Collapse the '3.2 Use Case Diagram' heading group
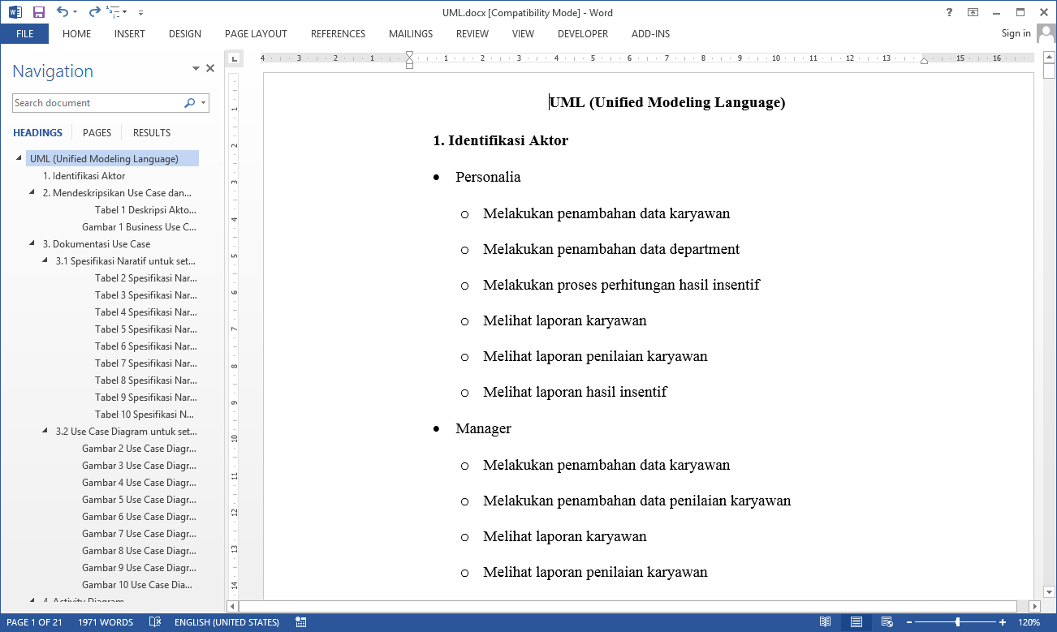Screen dimensions: 1057x632 (x=45, y=432)
